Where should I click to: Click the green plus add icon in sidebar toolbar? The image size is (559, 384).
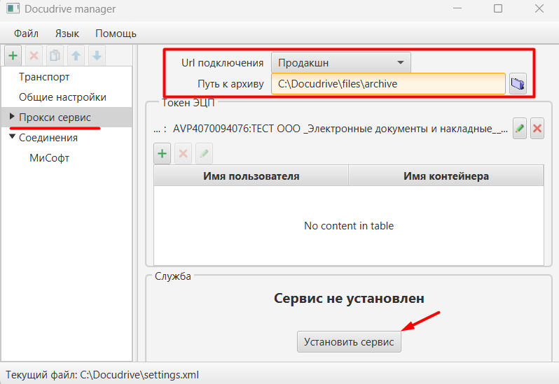13,55
